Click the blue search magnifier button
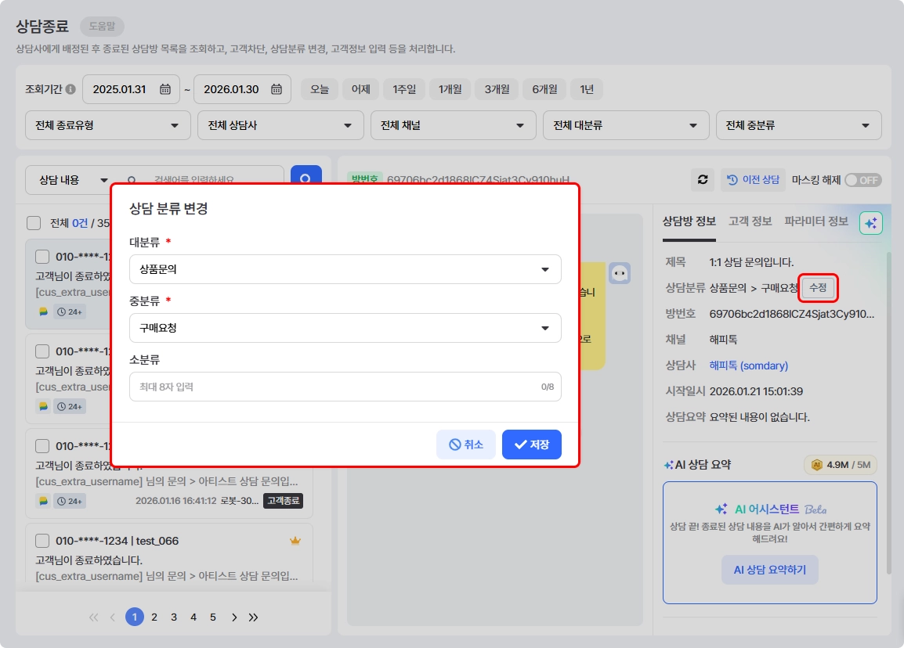The image size is (904, 648). point(306,175)
